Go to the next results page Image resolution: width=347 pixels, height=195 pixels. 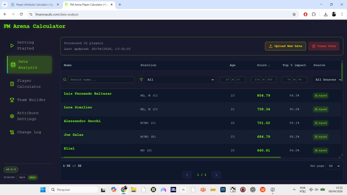(x=216, y=175)
